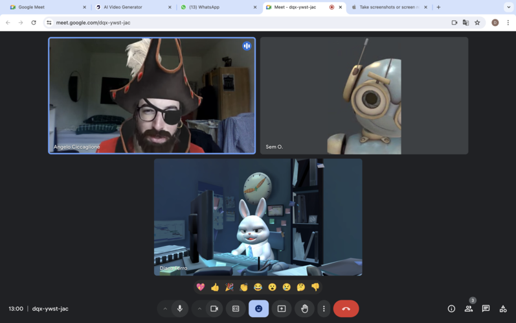Screen dimensions: 516x323
Task: Start presenting your screen
Action: pos(282,309)
